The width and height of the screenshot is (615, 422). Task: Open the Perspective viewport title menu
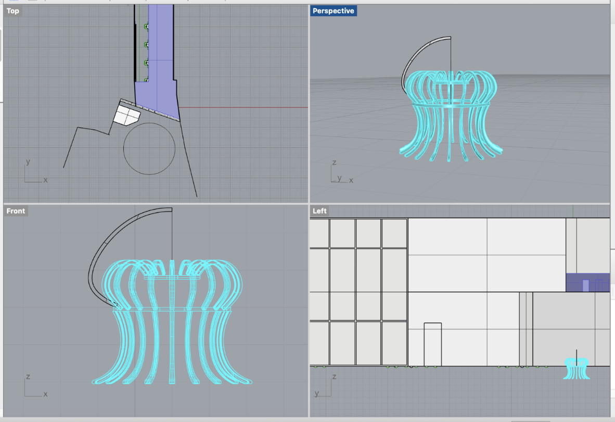[x=334, y=11]
